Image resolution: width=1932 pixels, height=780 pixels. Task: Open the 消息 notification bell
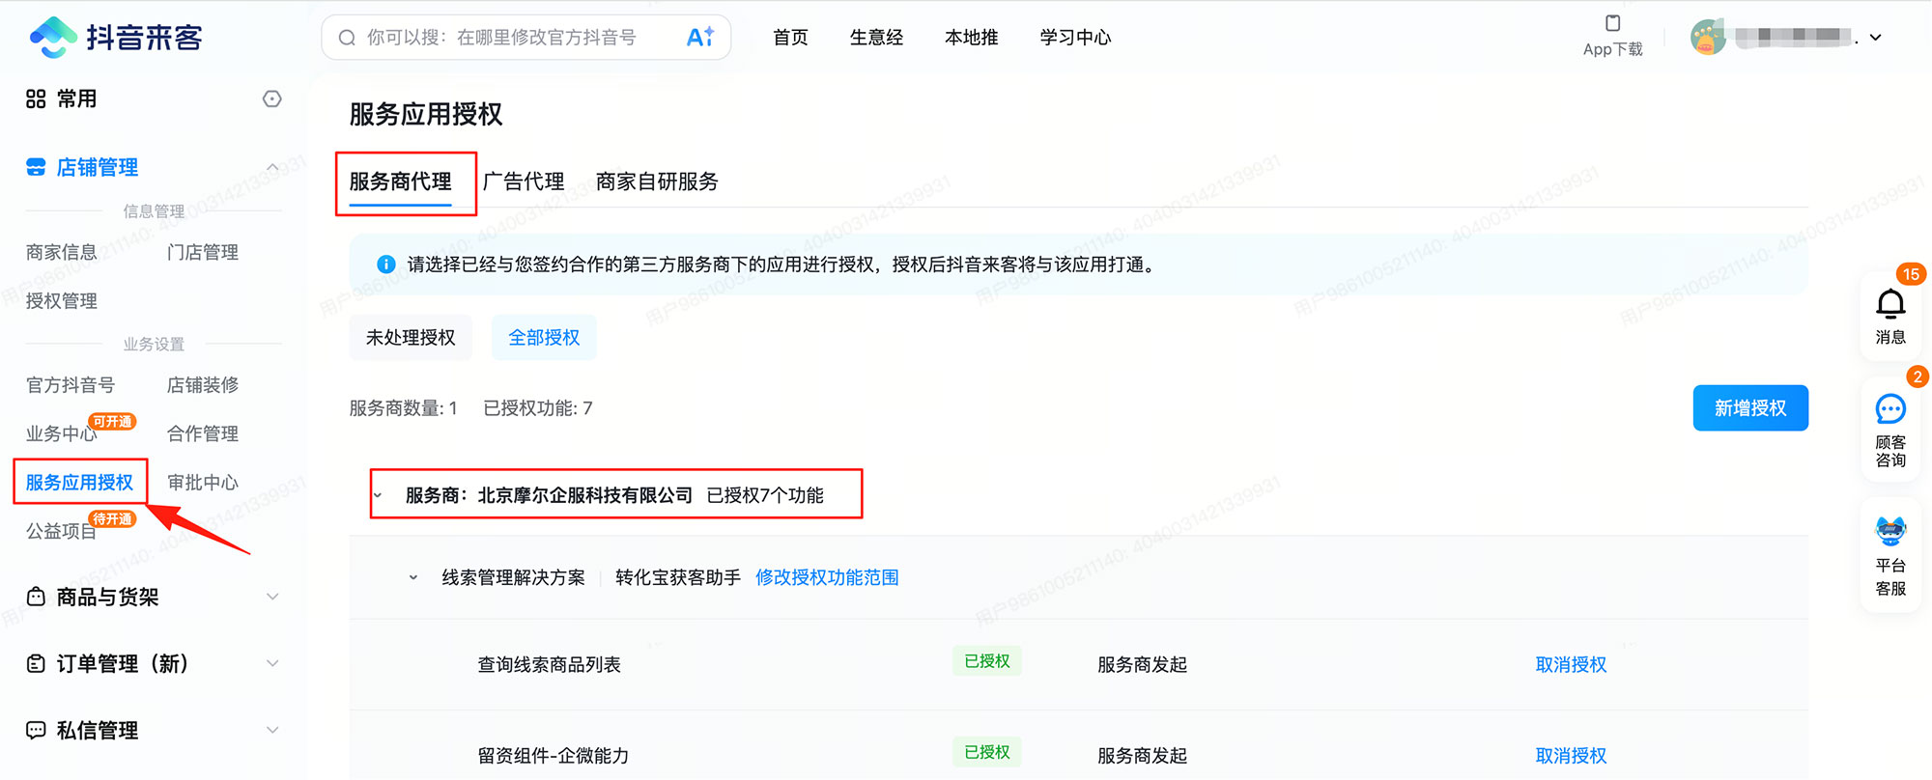point(1889,305)
